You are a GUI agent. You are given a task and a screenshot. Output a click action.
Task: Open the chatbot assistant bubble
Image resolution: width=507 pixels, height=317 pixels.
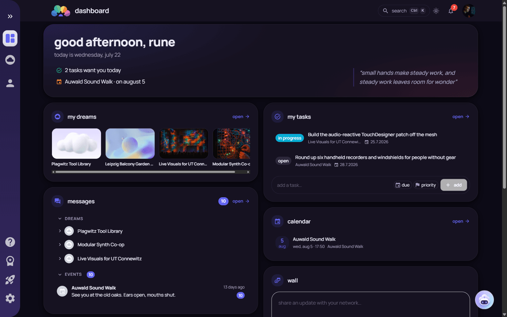tap(485, 300)
